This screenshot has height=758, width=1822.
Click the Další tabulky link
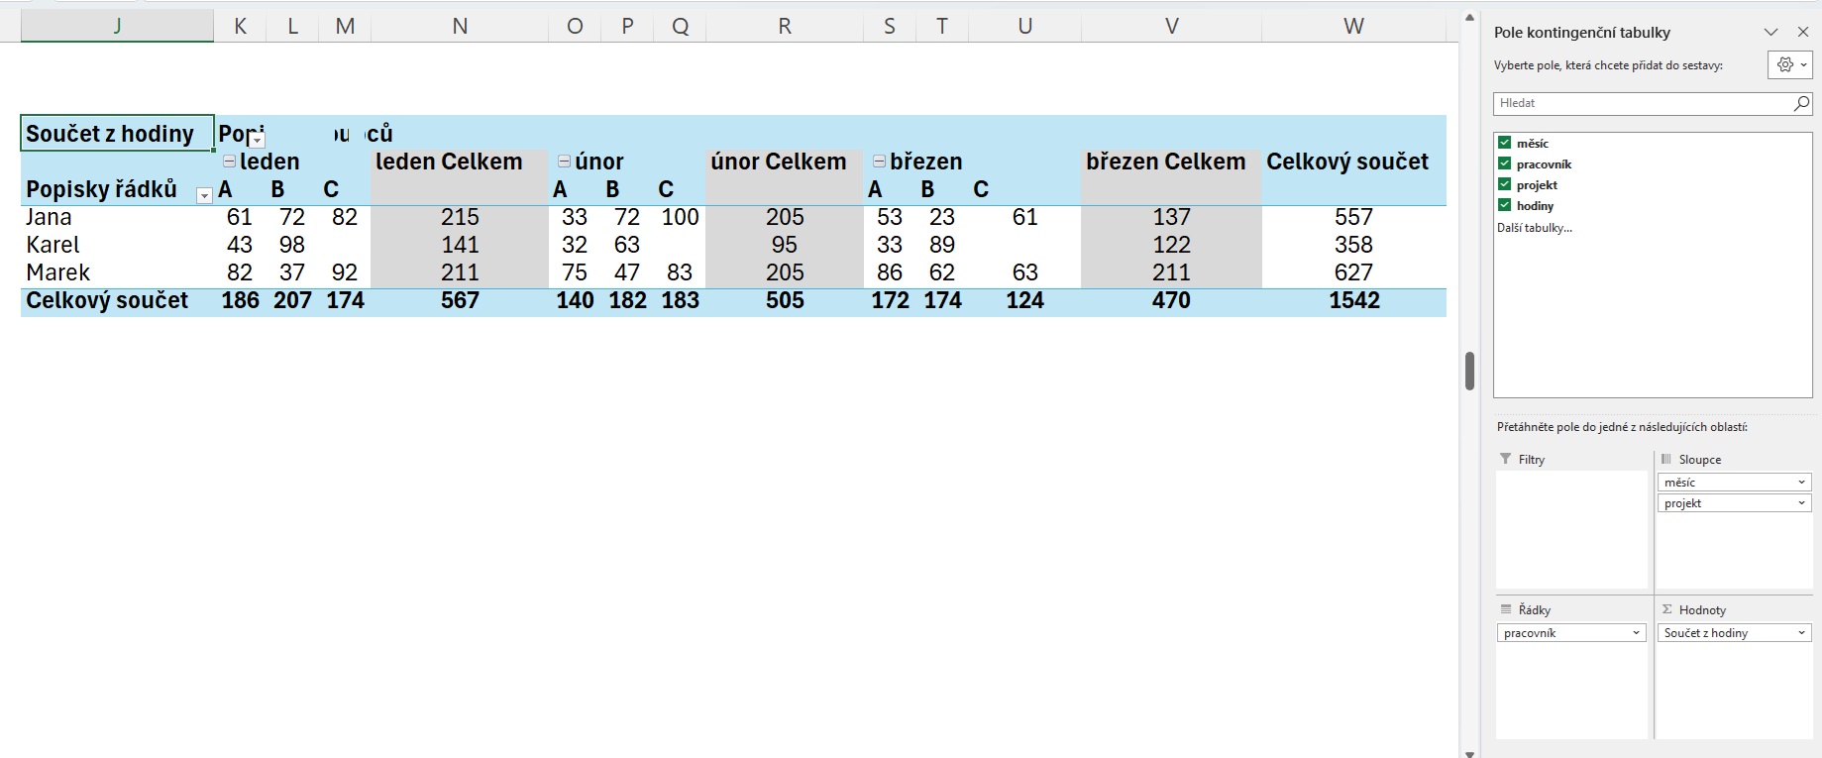1534,228
